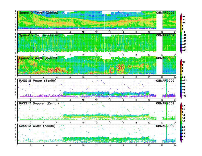Click the 1.8 label on bottom color bar
202x156 pixels.
click(x=184, y=115)
